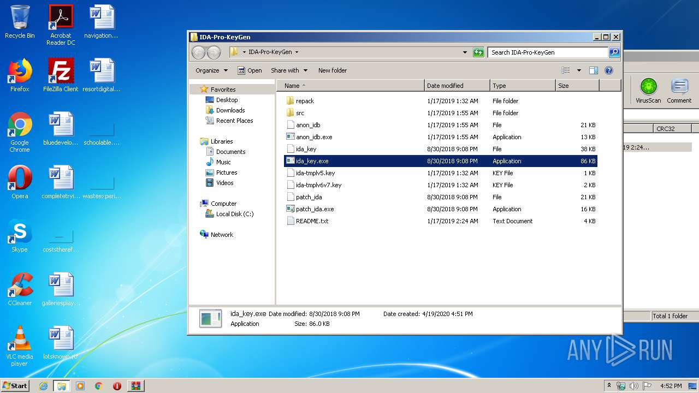Screen dimensions: 699x393
Task: Launch Acrobat Reader DC shortcut
Action: (61, 25)
